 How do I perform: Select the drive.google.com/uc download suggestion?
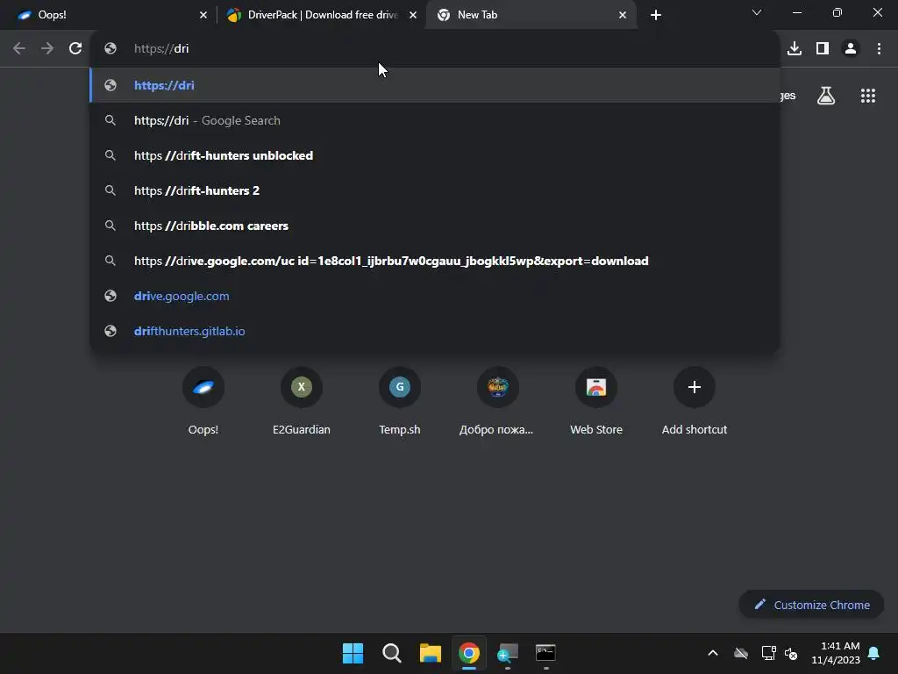pos(435,261)
